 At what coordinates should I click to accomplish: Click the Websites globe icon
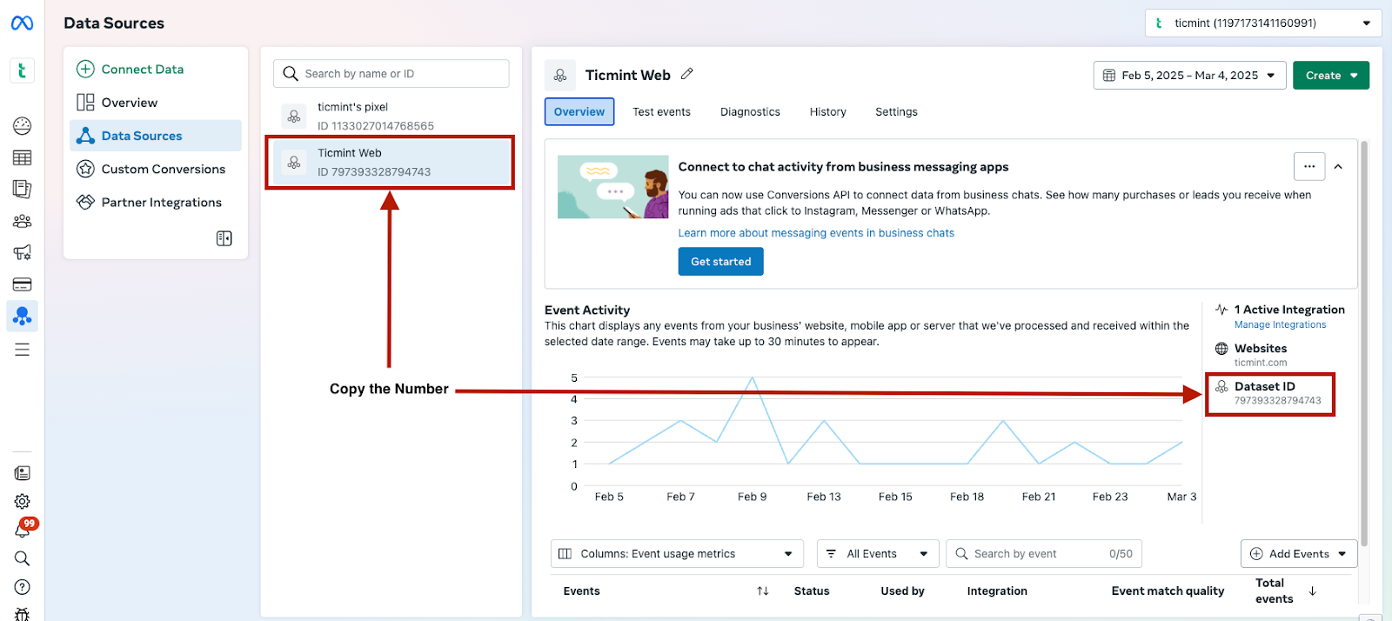(x=1221, y=349)
